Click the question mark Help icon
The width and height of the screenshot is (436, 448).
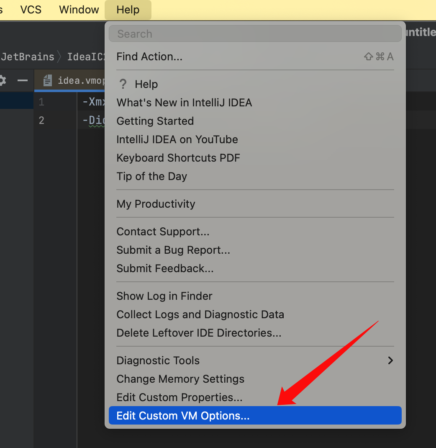pyautogui.click(x=123, y=84)
